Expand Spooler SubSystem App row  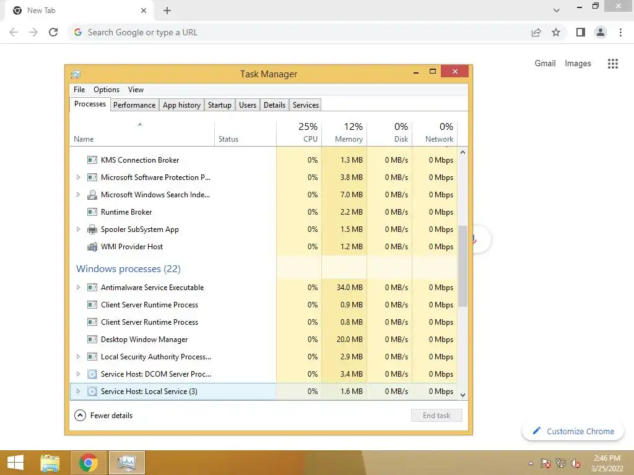tap(78, 229)
